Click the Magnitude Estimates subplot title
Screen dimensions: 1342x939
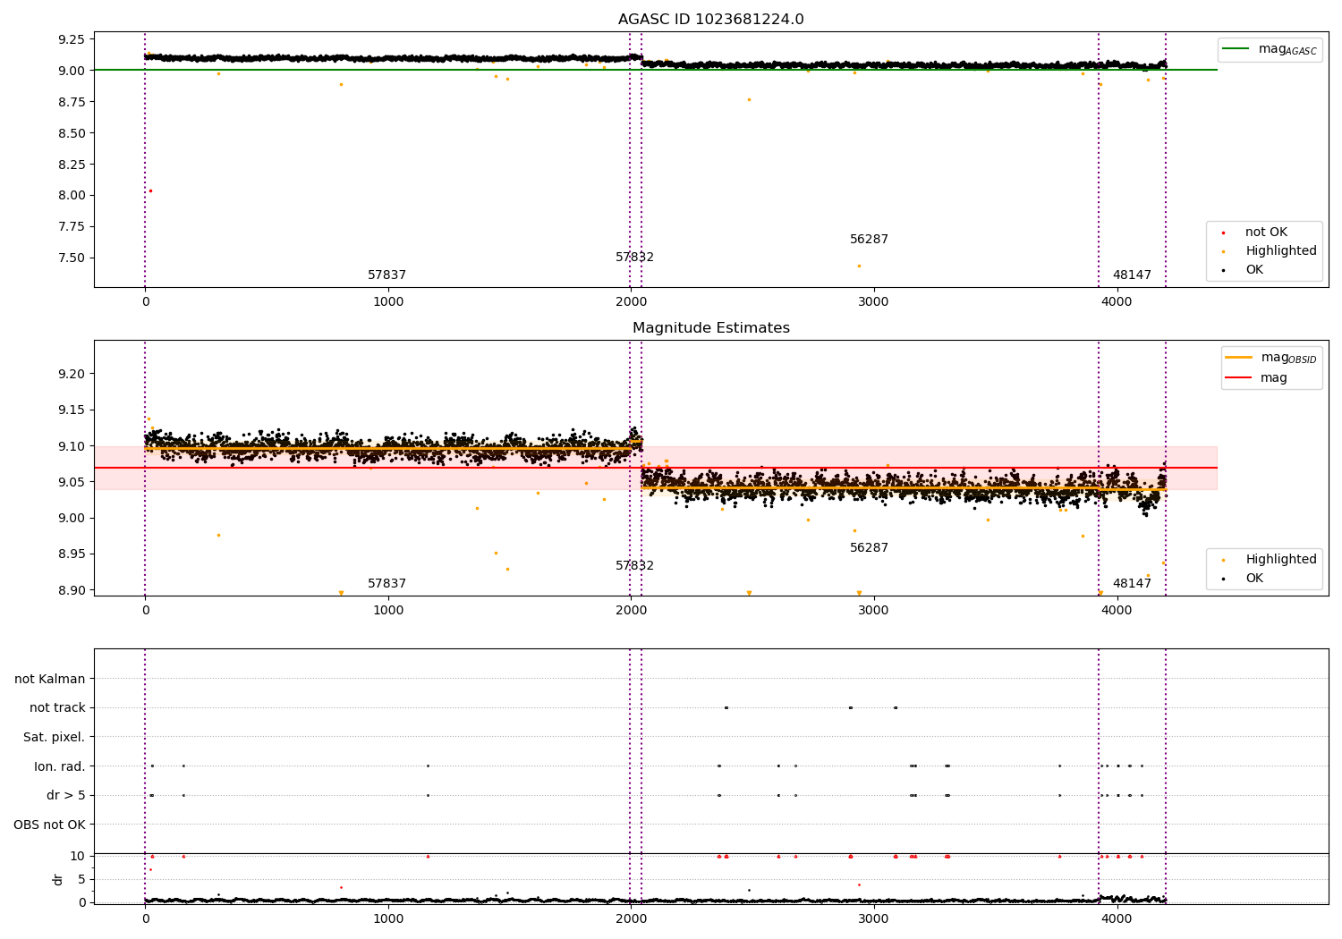point(710,328)
